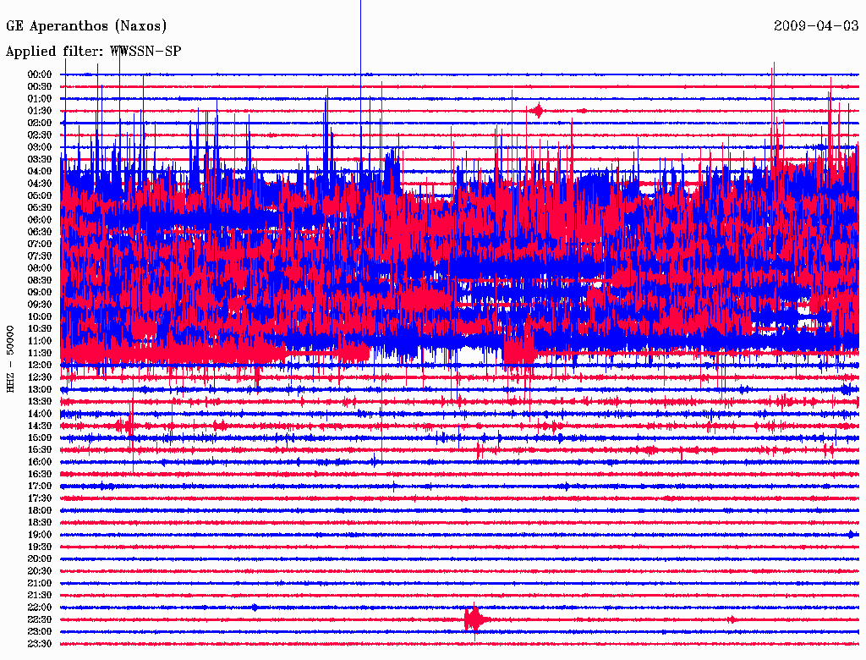Click the HHZ - 50000 axis label
Image resolution: width=866 pixels, height=660 pixels.
[x=11, y=358]
